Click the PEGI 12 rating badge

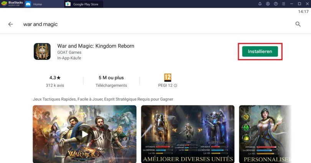[168, 77]
